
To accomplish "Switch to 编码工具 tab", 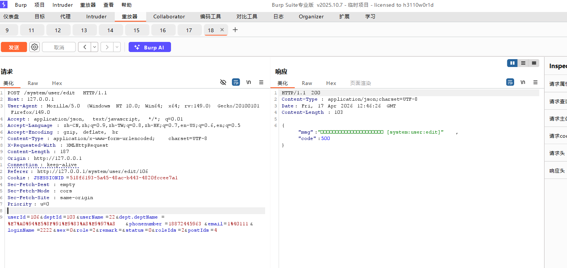I will (x=211, y=16).
